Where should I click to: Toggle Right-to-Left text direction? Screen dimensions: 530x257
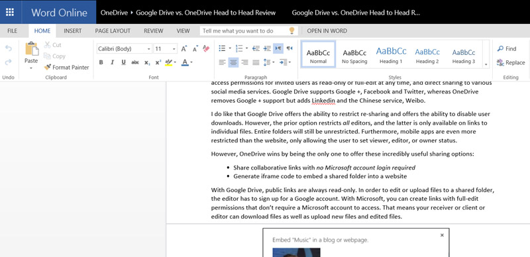[x=290, y=48]
